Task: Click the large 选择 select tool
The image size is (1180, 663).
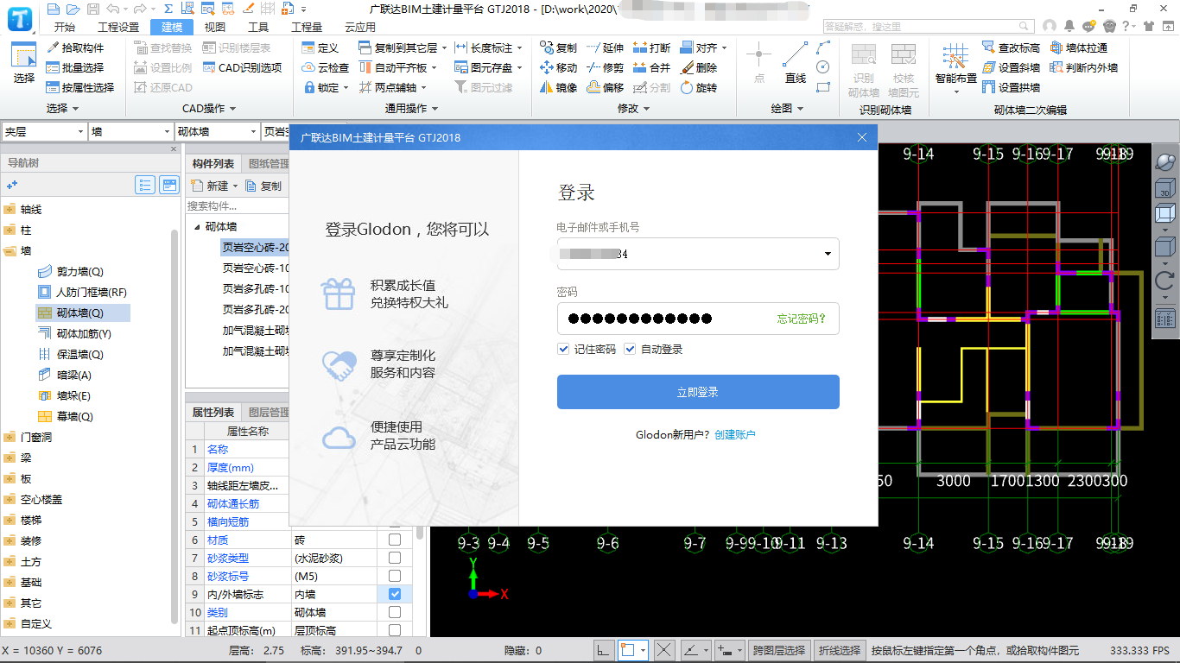Action: click(x=24, y=62)
